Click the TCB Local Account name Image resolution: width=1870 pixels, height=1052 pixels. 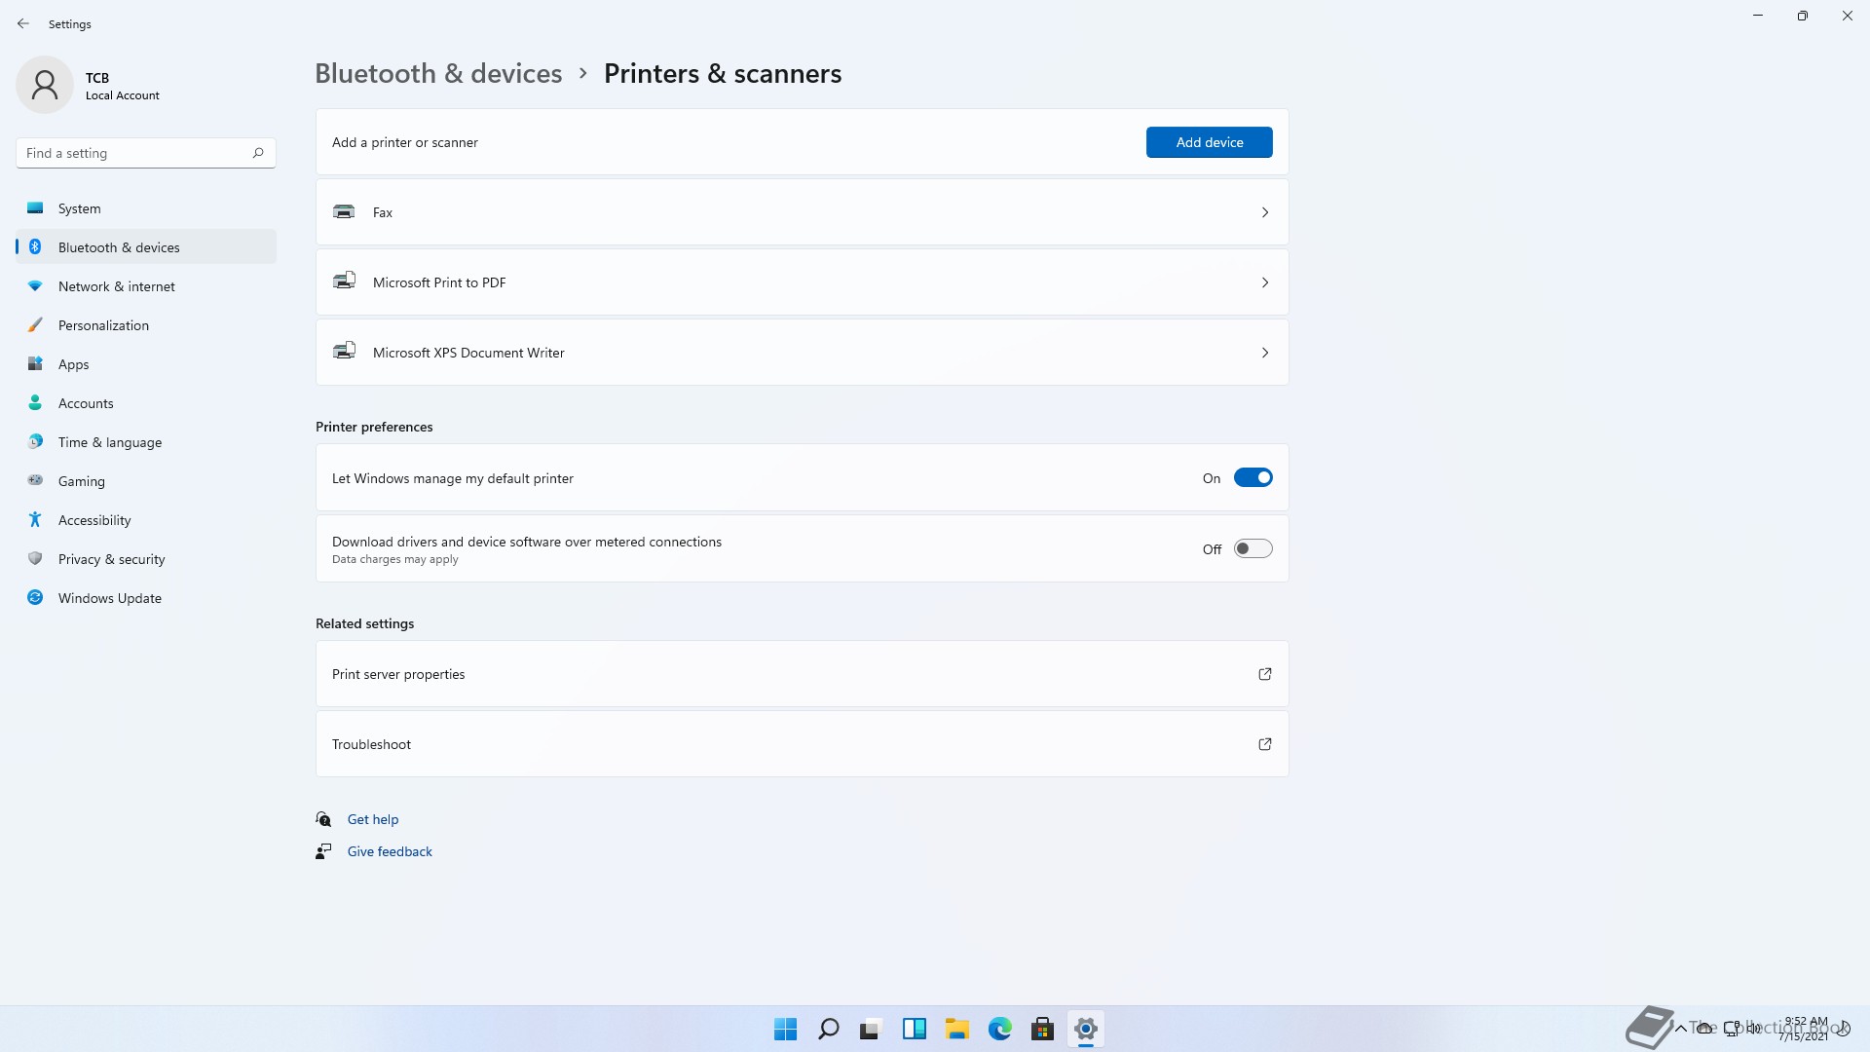[x=122, y=86]
